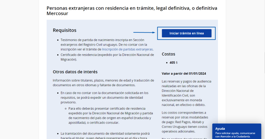Image resolution: width=265 pixels, height=139 pixels.
Task: Click the Testimonio de partida de nacimiento requirement
Action: click(x=106, y=44)
